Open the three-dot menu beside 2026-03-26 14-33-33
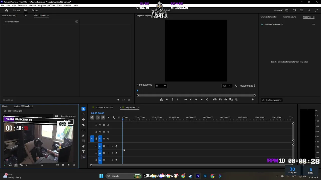This screenshot has width=321, height=180. click(x=313, y=24)
